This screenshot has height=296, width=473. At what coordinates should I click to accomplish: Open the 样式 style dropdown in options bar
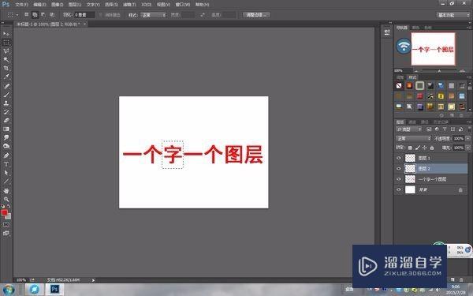153,15
